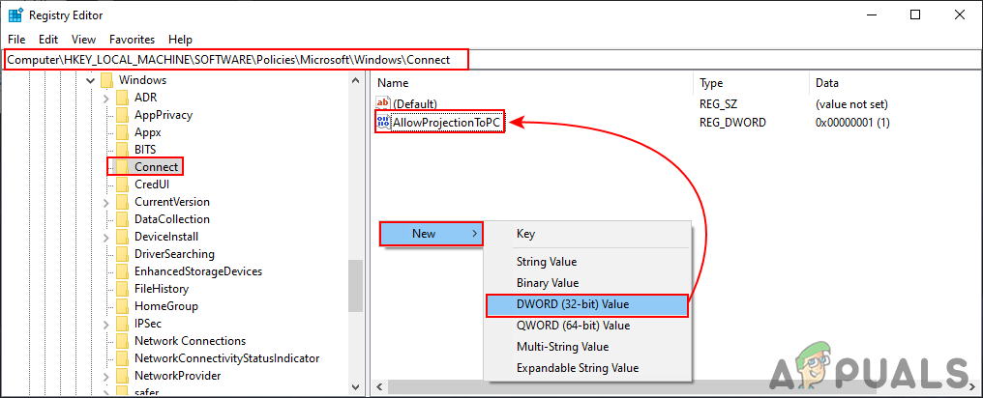Choose DWORD (32-bit) Value
This screenshot has width=983, height=398.
point(587,304)
